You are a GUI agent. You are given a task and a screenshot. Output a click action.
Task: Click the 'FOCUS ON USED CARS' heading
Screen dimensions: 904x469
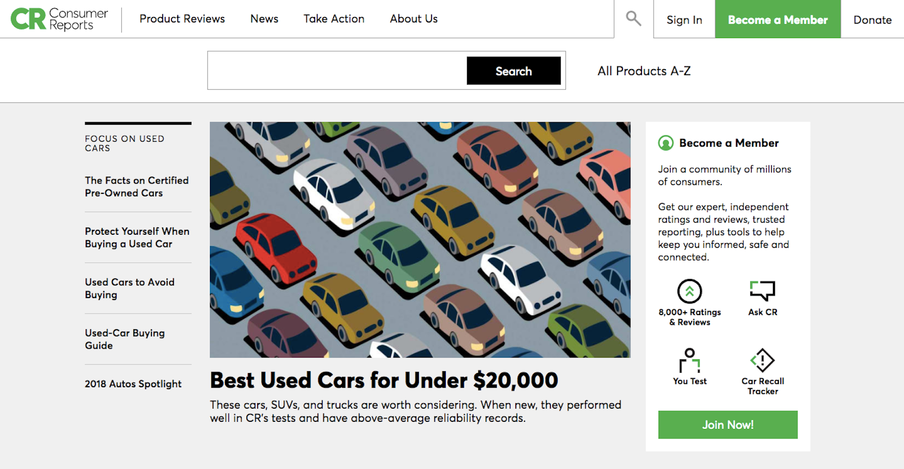pyautogui.click(x=125, y=143)
